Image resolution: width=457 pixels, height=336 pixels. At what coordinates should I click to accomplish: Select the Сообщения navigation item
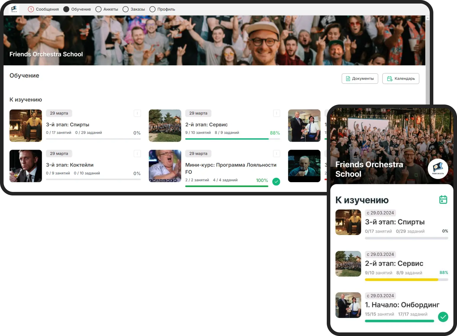coord(44,9)
